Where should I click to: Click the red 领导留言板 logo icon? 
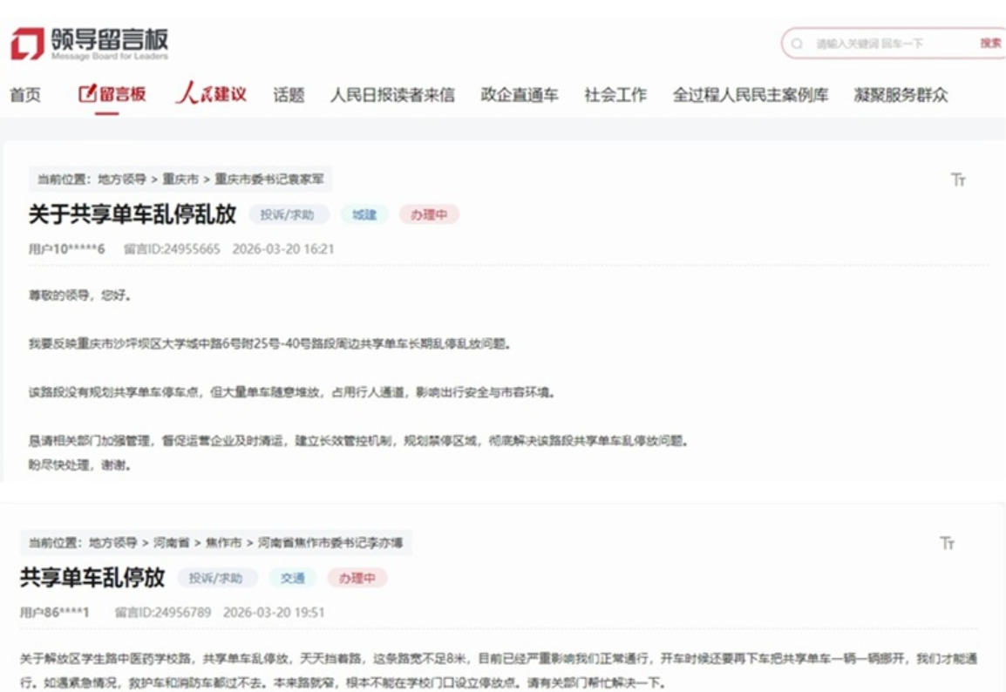pos(27,44)
